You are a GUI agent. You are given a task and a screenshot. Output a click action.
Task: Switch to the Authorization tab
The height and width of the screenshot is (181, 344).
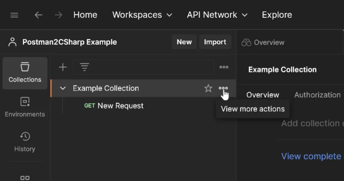tap(317, 95)
